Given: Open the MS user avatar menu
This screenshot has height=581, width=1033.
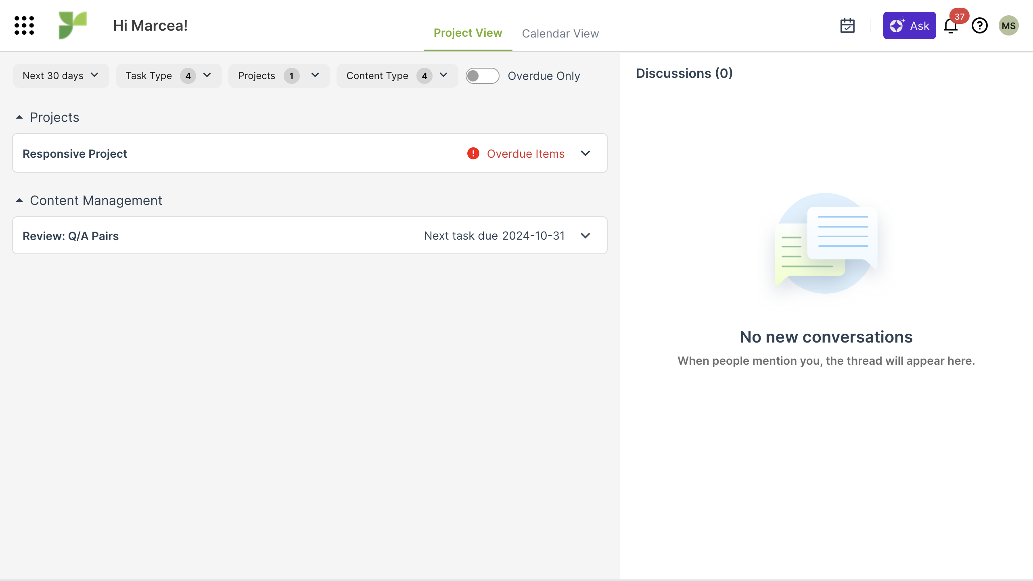Looking at the screenshot, I should point(1008,26).
